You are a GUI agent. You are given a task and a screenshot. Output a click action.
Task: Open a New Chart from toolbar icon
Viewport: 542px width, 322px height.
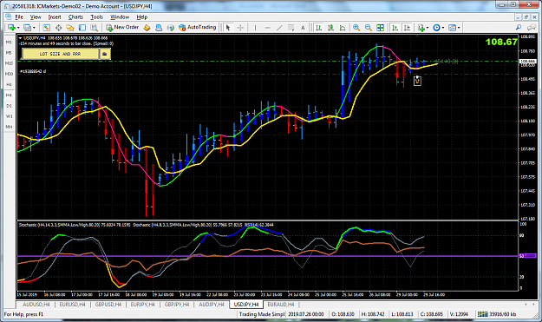coord(11,27)
